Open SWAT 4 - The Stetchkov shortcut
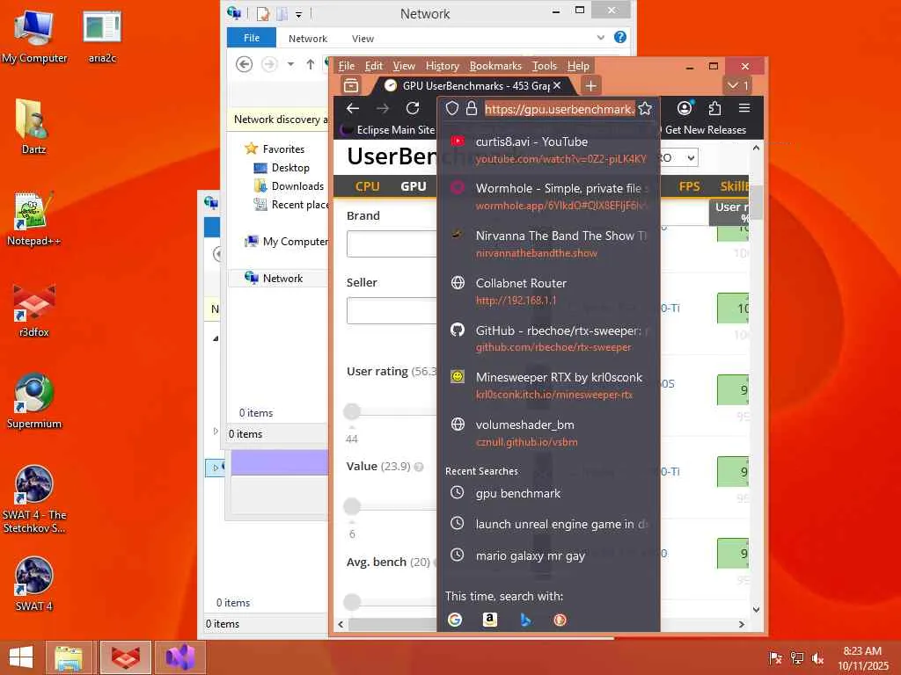Screen dimensions: 901x675 [34, 499]
